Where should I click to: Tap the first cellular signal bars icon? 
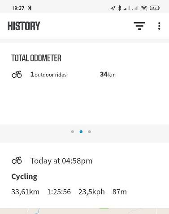pos(127,8)
